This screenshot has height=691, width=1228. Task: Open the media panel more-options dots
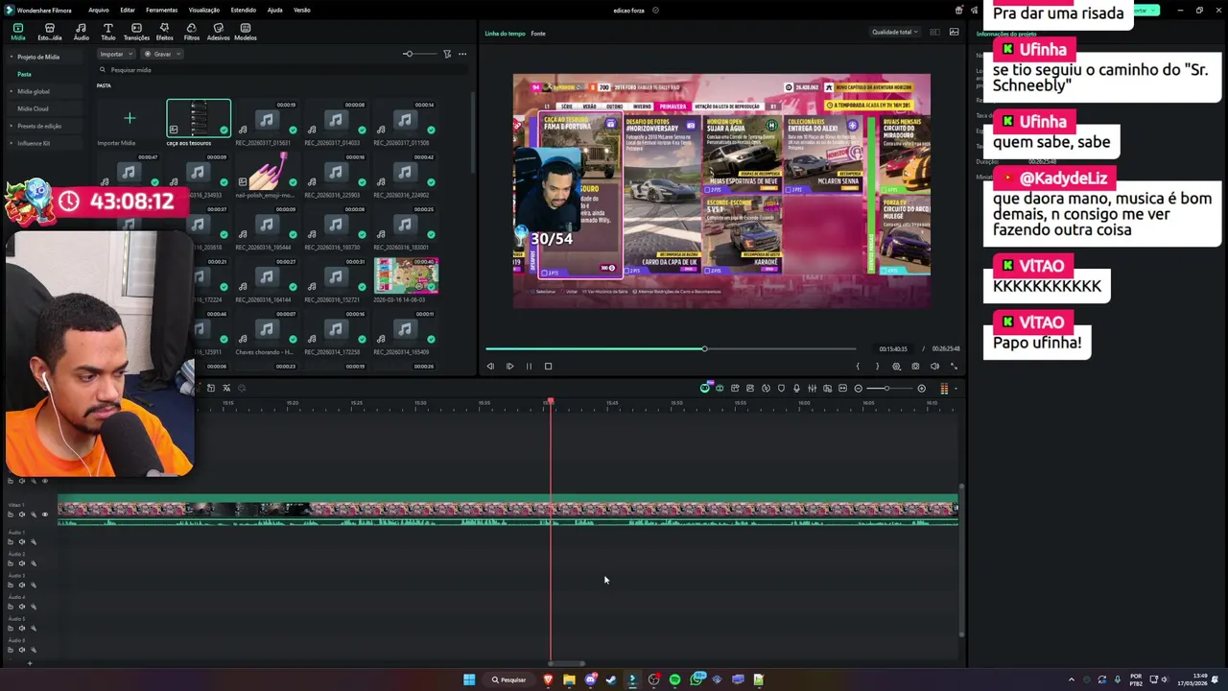click(462, 54)
